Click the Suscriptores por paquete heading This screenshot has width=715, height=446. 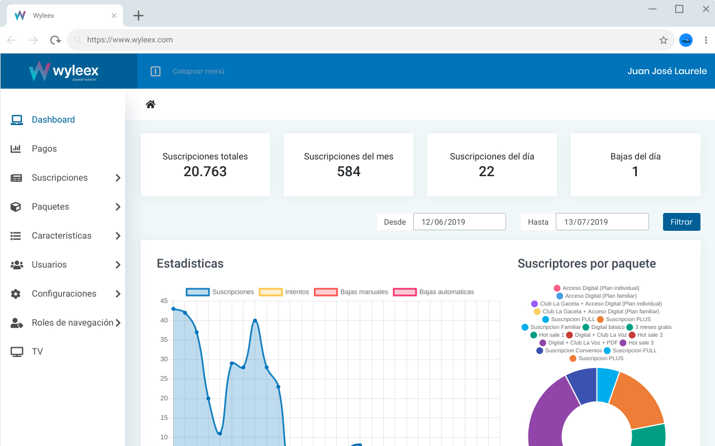click(x=587, y=264)
